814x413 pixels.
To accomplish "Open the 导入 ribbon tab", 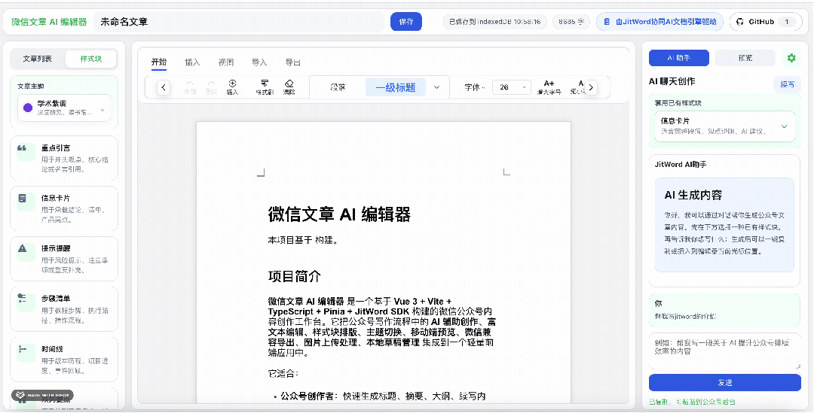I will [259, 62].
